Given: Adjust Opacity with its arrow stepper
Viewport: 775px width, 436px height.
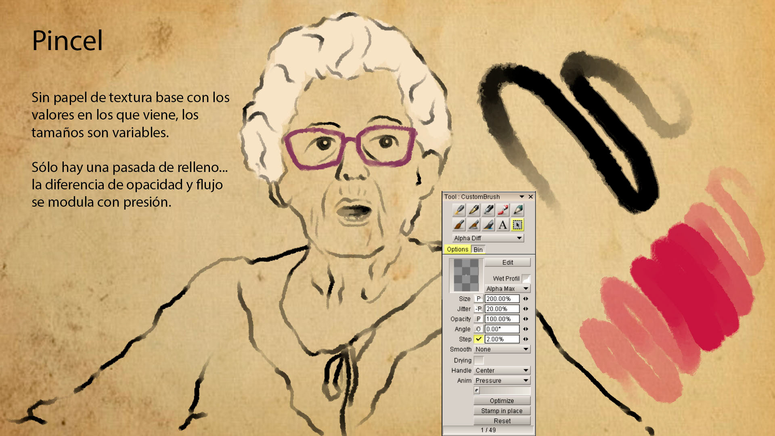Looking at the screenshot, I should point(526,319).
